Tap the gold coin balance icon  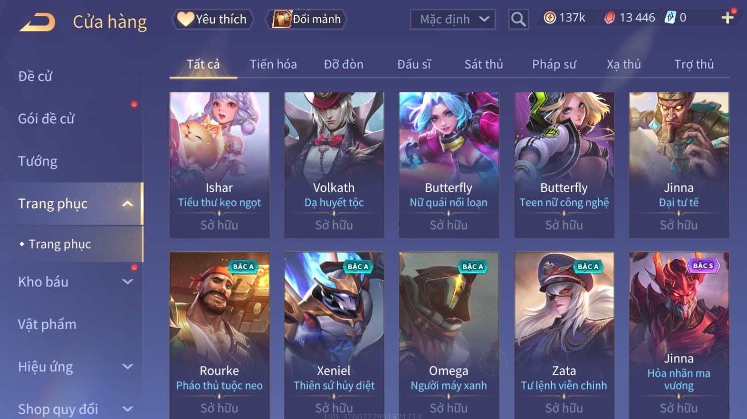click(550, 18)
